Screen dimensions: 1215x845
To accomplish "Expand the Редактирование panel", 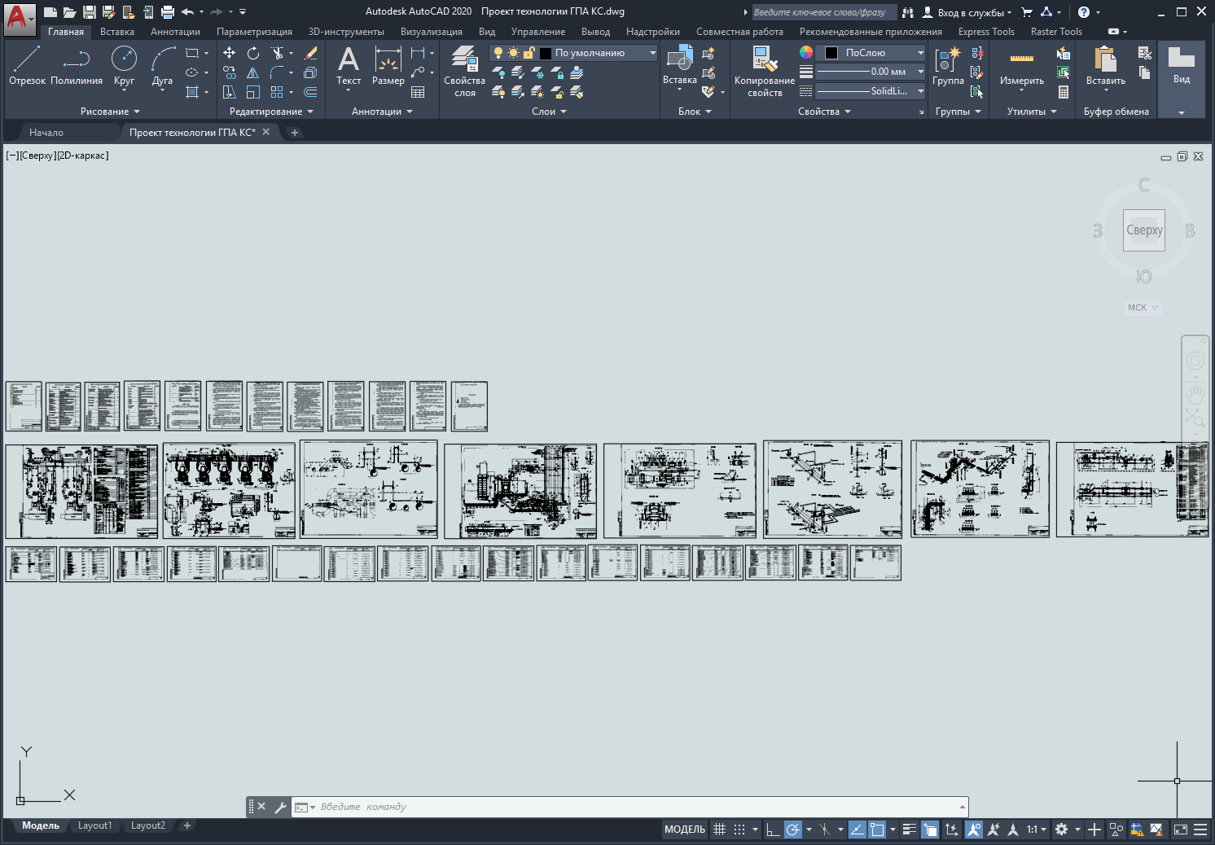I will (271, 112).
